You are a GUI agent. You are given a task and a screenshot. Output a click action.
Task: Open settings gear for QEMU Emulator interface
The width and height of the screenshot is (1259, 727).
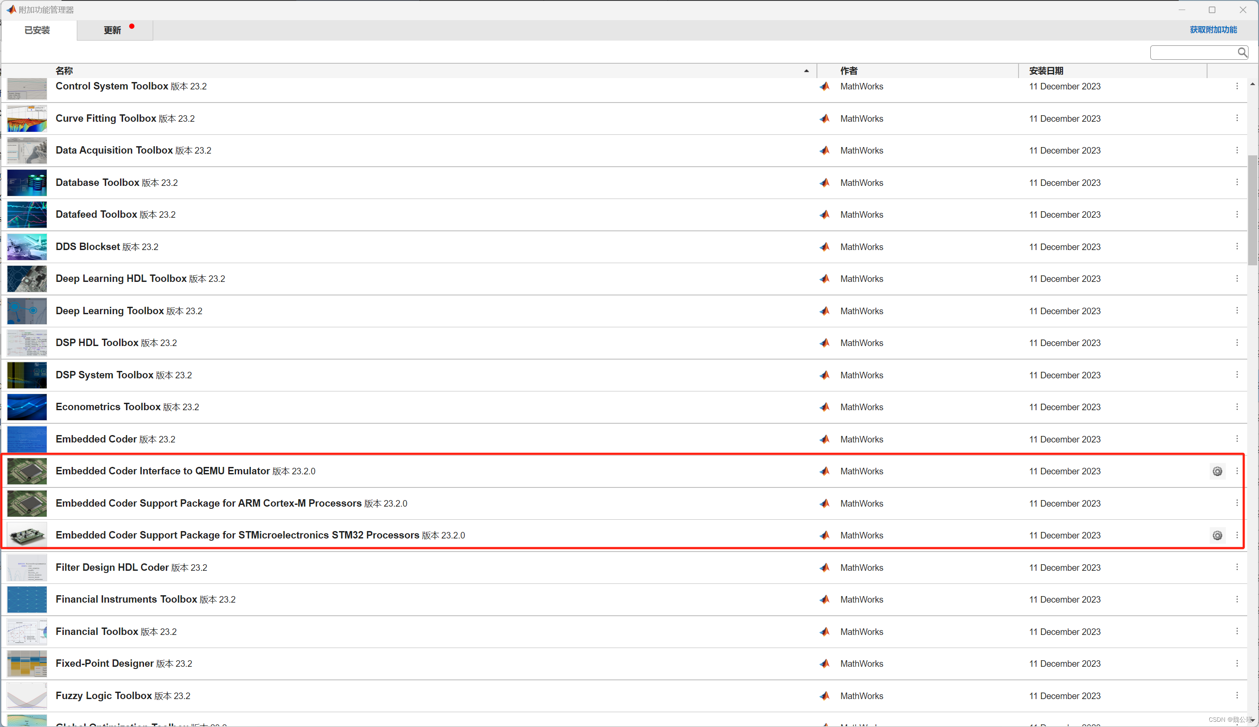click(x=1217, y=471)
